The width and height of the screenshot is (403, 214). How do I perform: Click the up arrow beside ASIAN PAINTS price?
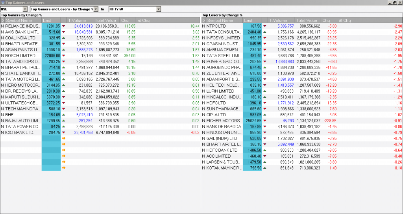tap(64, 50)
